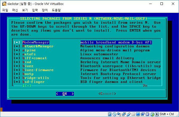Open the 보기 menu

25,10
